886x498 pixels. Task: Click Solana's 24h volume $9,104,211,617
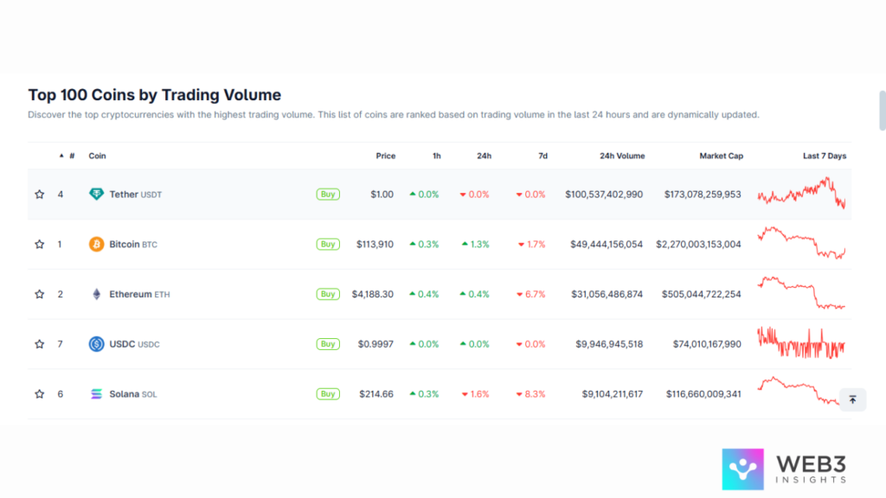tap(613, 394)
